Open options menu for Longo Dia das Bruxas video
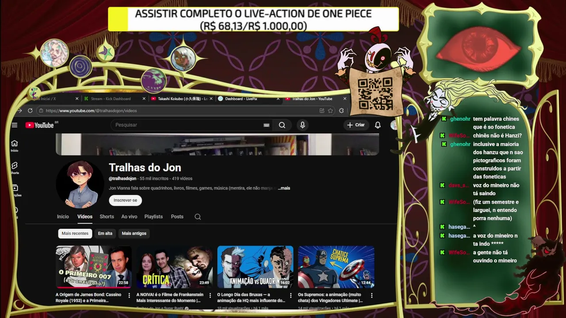This screenshot has height=318, width=566. (x=291, y=295)
